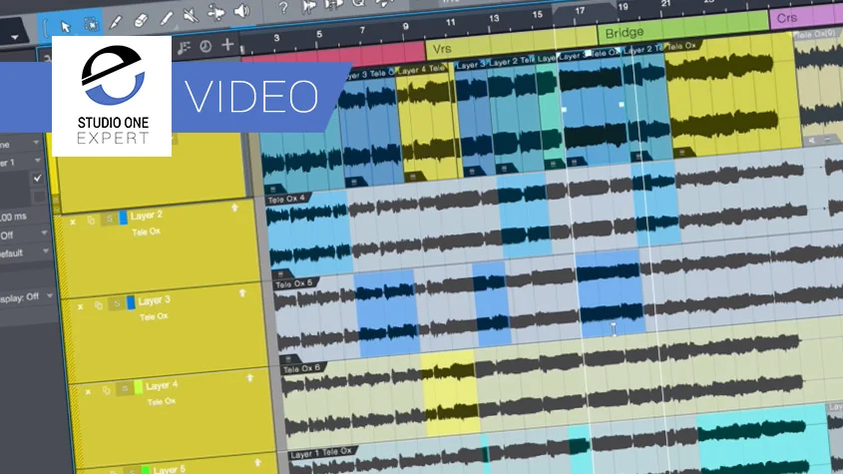The image size is (843, 474).
Task: Select the 'Layer 3' track name
Action: point(154,300)
